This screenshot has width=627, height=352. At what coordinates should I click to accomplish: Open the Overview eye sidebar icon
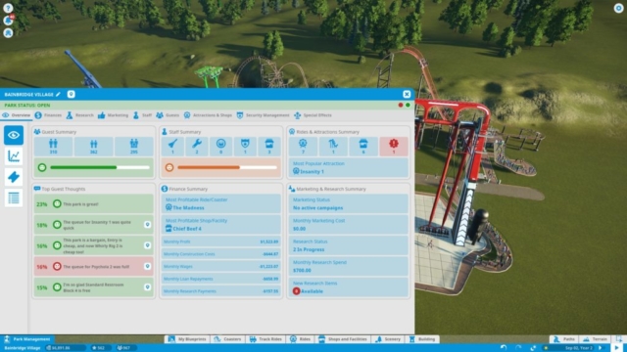(x=14, y=135)
